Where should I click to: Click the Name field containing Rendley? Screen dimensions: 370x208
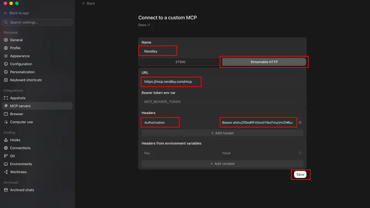pos(222,51)
